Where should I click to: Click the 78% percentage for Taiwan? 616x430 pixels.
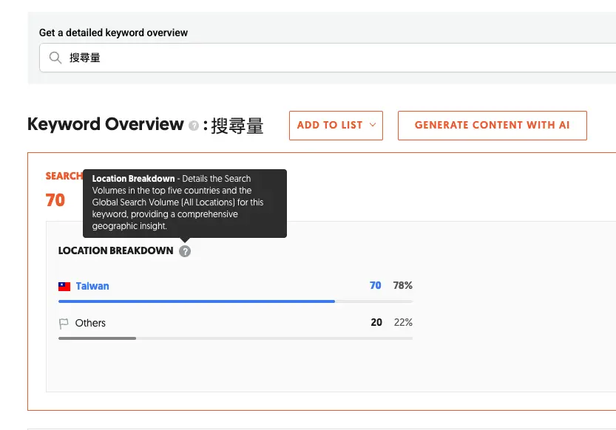click(402, 285)
